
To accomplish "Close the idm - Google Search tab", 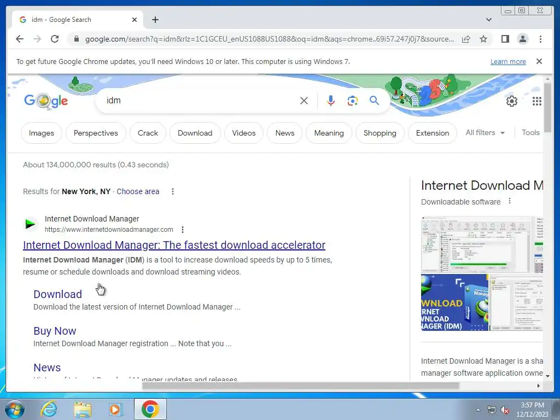I will pyautogui.click(x=135, y=20).
